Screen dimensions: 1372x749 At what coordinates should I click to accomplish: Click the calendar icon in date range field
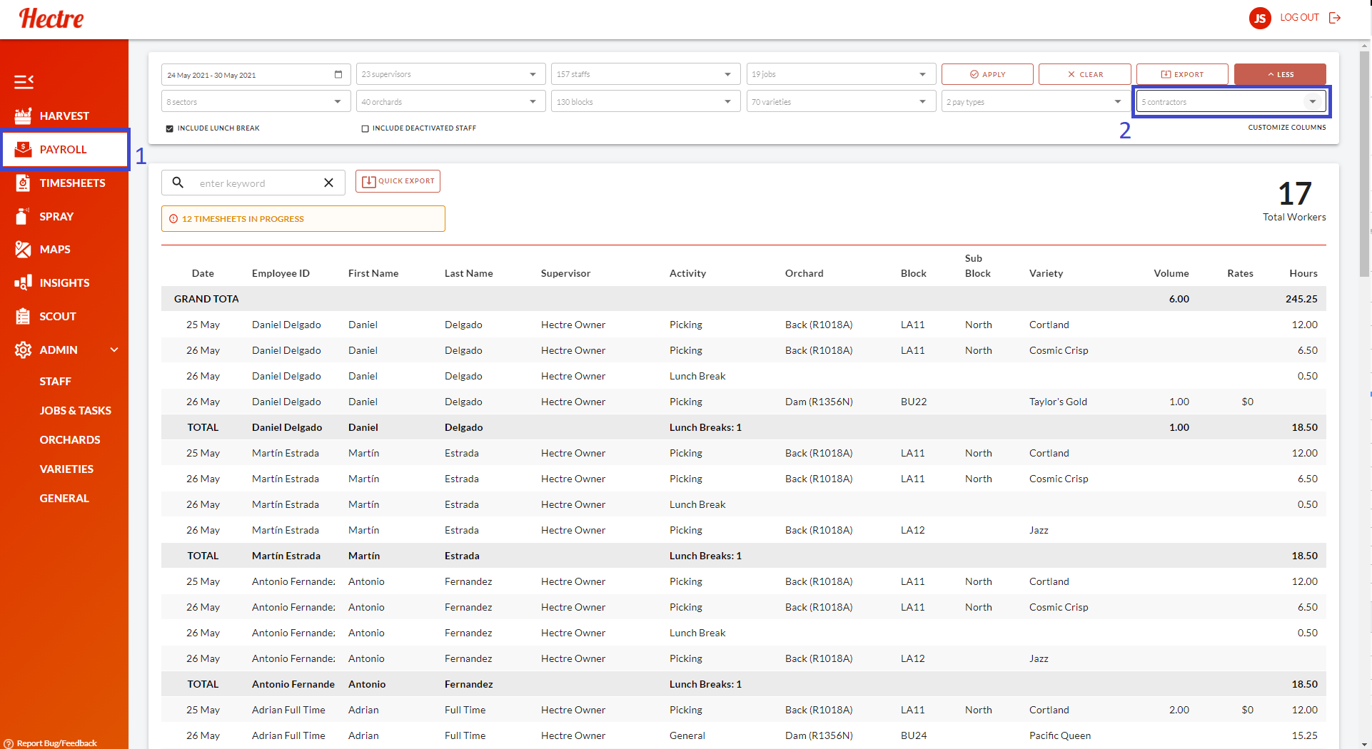coord(338,75)
